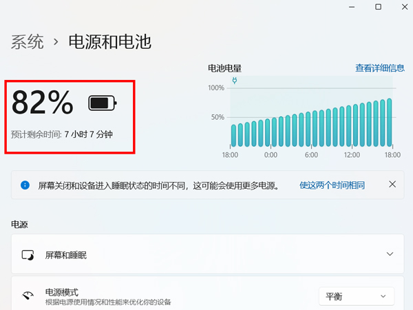
Task: Expand the 屏幕和睡眠 chevron arrow
Action: 390,254
